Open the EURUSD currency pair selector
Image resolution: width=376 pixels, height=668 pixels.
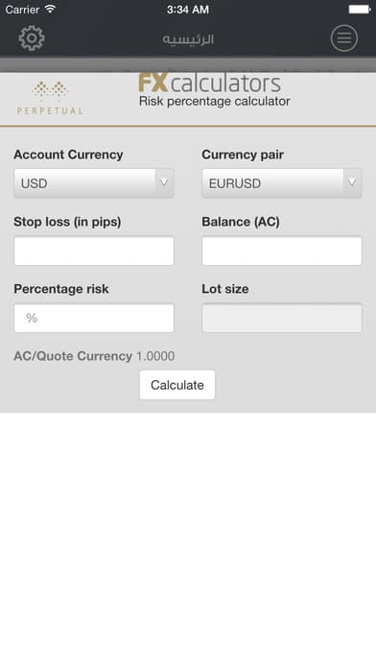point(282,183)
